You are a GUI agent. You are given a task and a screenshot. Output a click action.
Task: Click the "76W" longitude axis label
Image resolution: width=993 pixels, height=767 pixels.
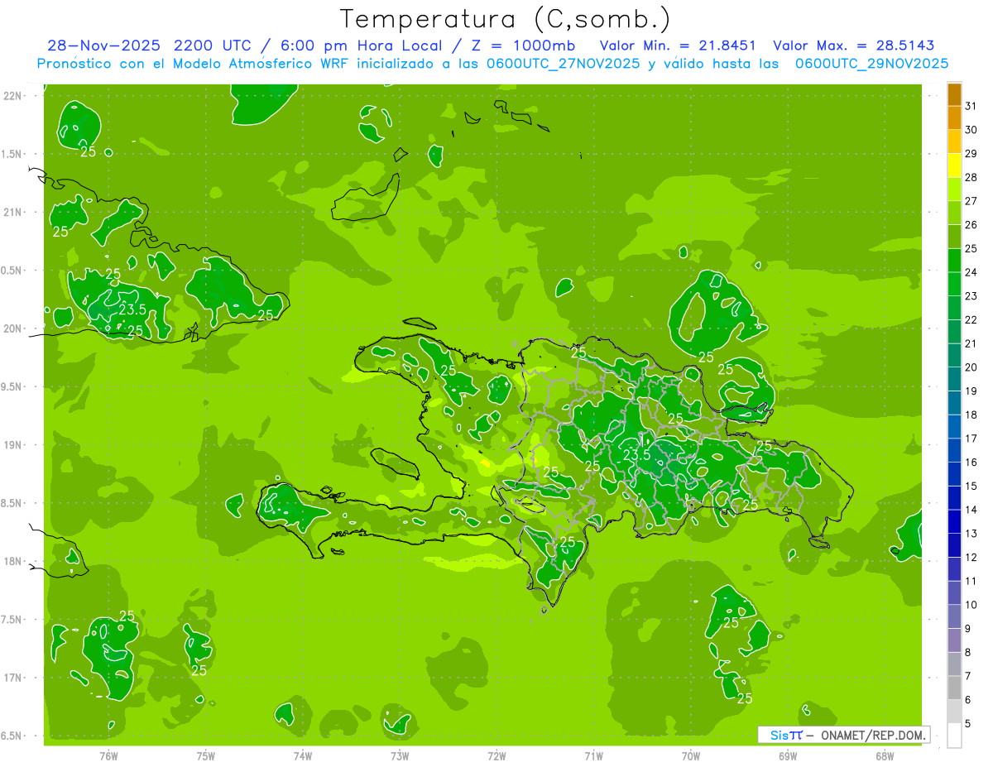[x=108, y=755]
